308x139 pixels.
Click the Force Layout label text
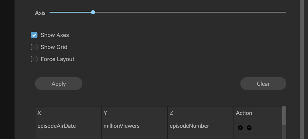(57, 59)
